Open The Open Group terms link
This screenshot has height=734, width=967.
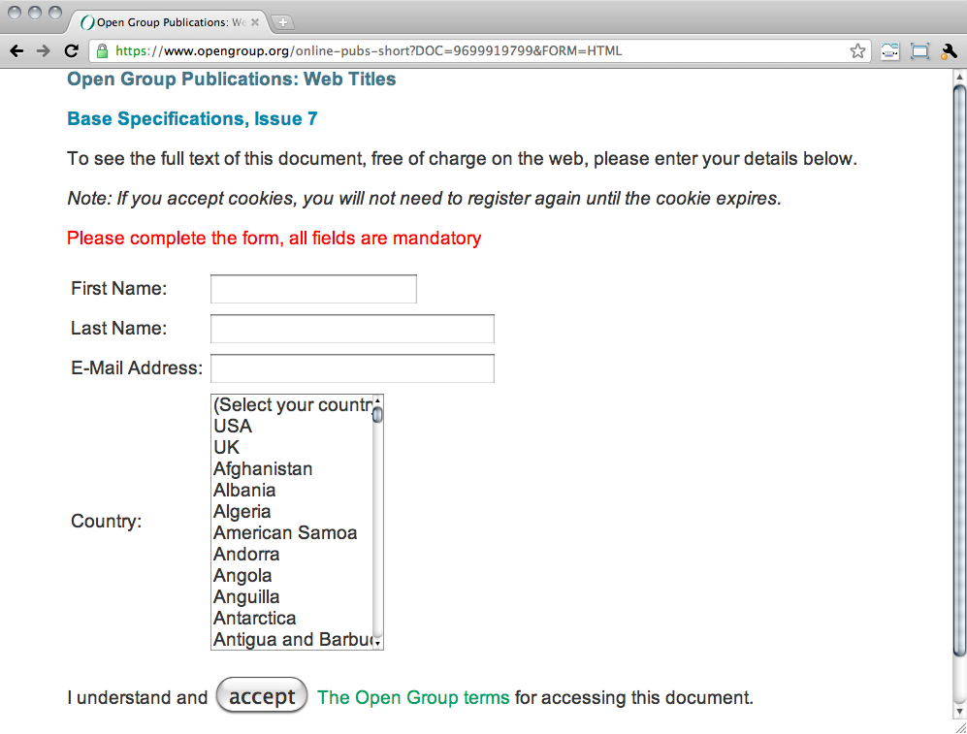point(413,697)
